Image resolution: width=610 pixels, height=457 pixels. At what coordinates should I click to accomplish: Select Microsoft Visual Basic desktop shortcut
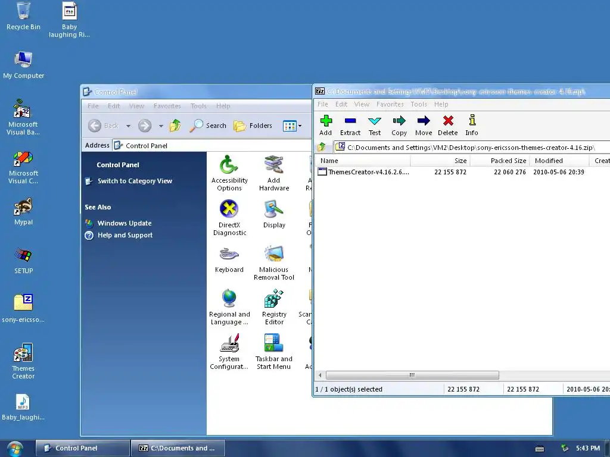point(23,117)
